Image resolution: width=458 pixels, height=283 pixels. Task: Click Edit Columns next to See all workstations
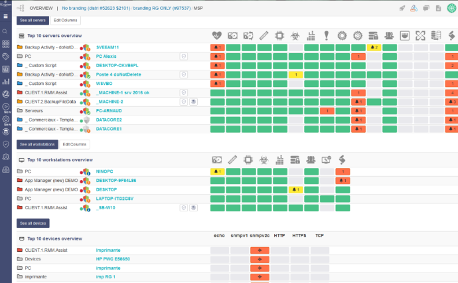(74, 144)
